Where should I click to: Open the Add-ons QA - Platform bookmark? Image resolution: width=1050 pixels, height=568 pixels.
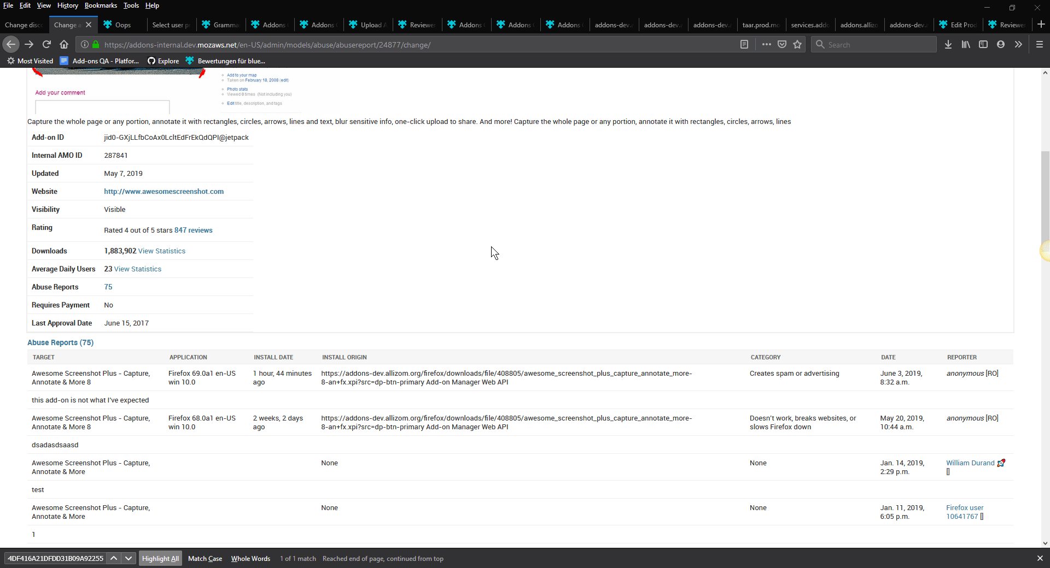(100, 61)
